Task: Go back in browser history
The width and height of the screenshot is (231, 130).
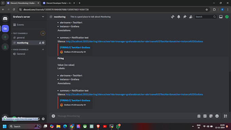Action: tap(3, 10)
